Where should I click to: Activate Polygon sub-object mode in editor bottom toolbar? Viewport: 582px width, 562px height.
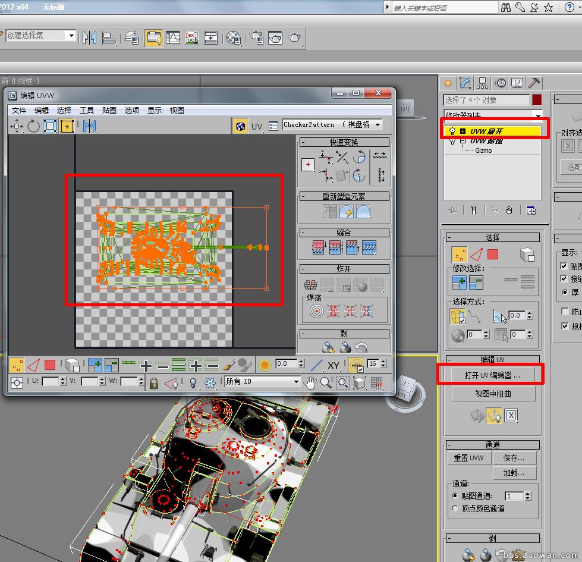point(50,365)
